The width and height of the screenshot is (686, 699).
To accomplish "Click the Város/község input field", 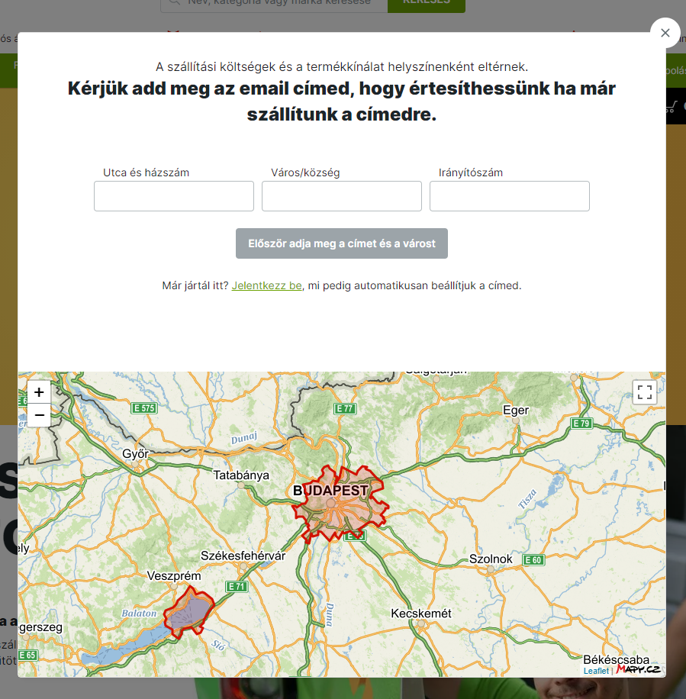I will (x=341, y=196).
